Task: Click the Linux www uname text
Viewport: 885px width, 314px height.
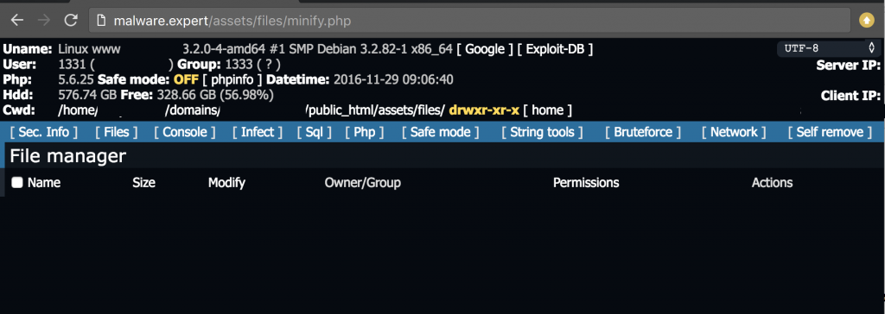Action: (x=90, y=50)
